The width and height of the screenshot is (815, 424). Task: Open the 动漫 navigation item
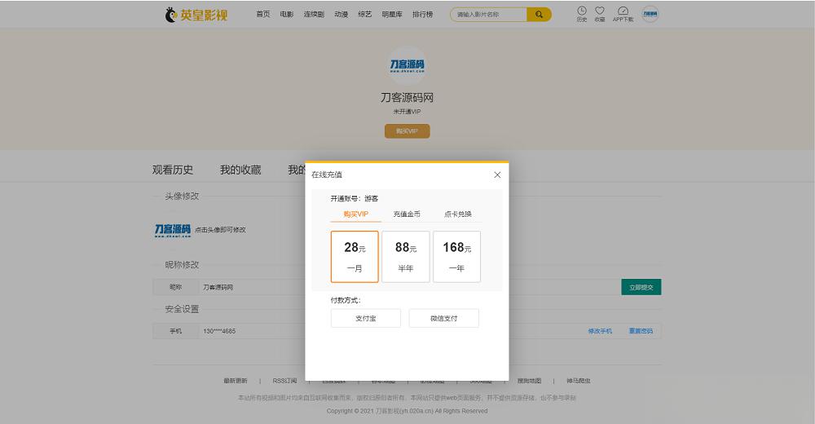click(341, 15)
